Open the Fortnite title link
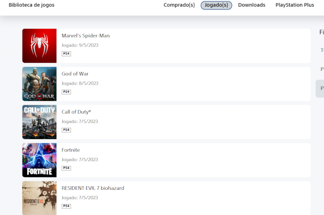 [x=70, y=150]
